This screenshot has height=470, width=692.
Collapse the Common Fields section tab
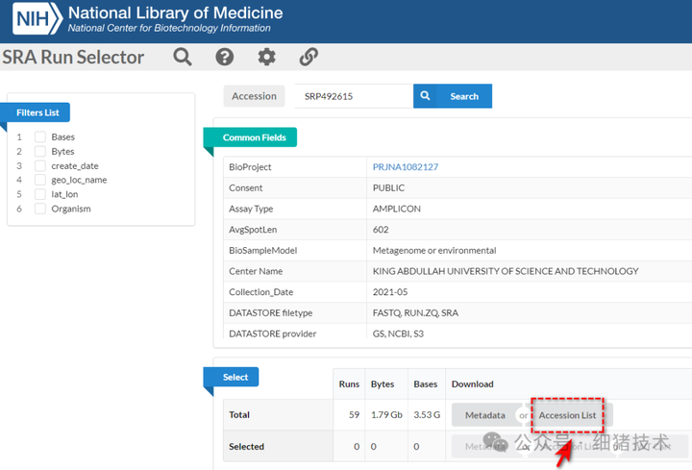tap(254, 137)
